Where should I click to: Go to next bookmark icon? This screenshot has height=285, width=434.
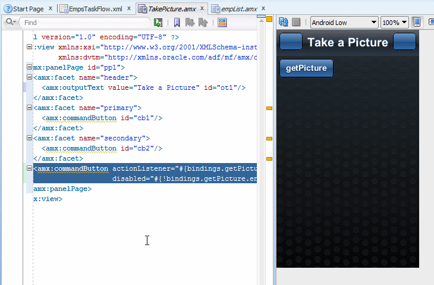click(190, 23)
